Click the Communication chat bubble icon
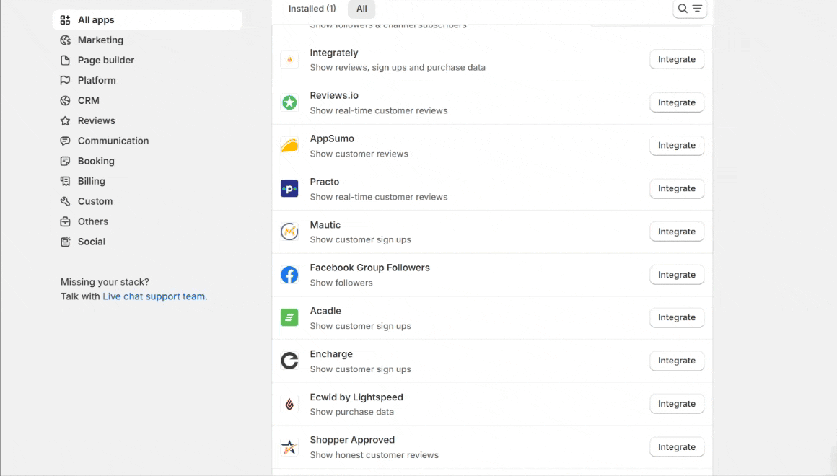 pos(65,141)
